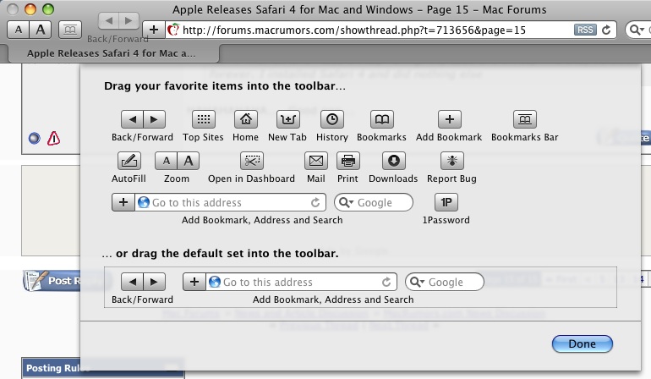Choose the New Tab icon
The width and height of the screenshot is (651, 379).
point(287,119)
